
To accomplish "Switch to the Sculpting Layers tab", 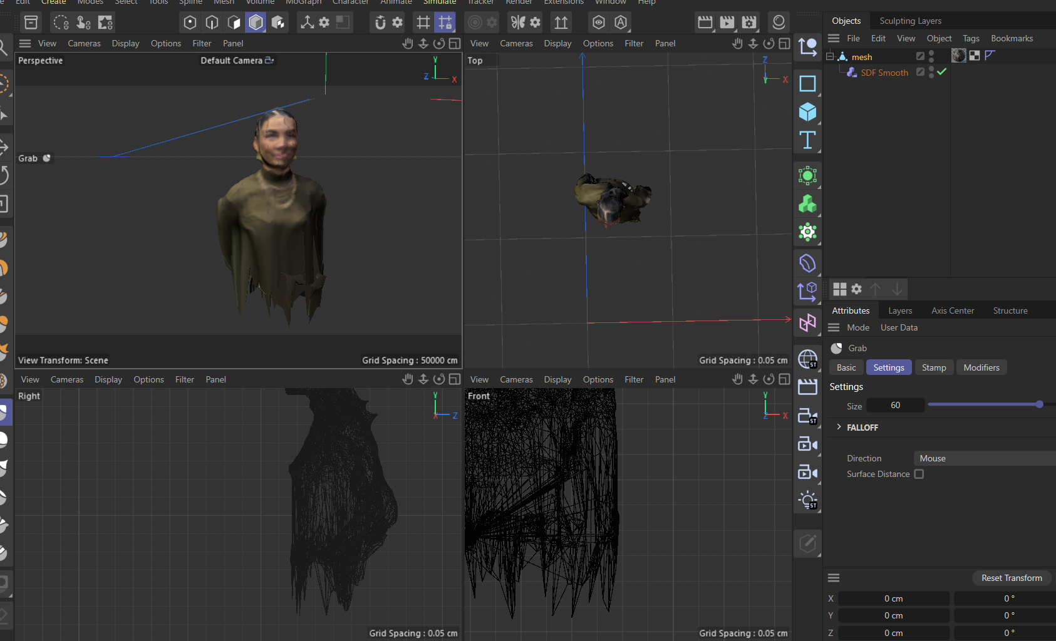I will click(910, 21).
